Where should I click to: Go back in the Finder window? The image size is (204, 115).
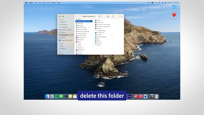click(x=77, y=16)
